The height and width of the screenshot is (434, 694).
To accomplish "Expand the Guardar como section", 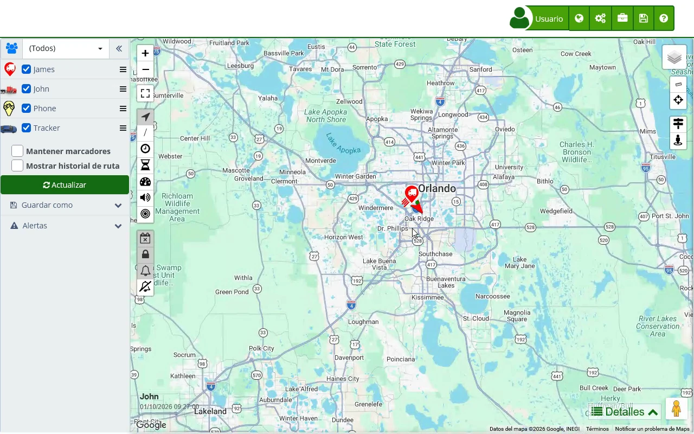I will pos(65,205).
